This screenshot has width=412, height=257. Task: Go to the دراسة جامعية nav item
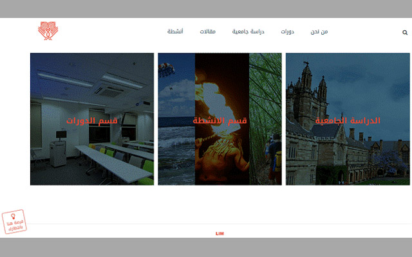(x=248, y=31)
